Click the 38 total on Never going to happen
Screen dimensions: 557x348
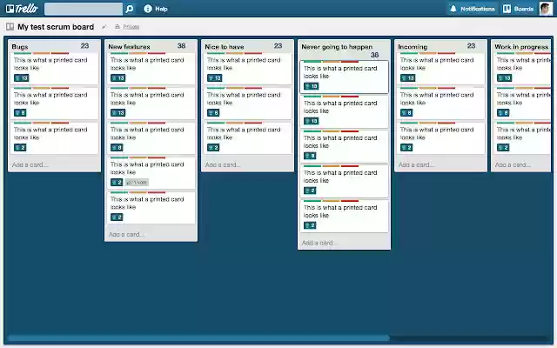coord(374,55)
